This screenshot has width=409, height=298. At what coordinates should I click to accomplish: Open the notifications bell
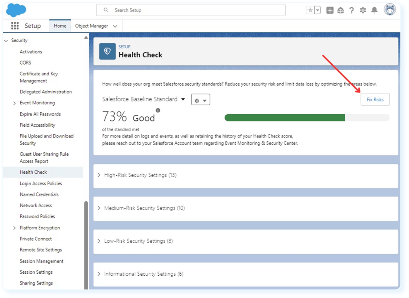coord(374,10)
